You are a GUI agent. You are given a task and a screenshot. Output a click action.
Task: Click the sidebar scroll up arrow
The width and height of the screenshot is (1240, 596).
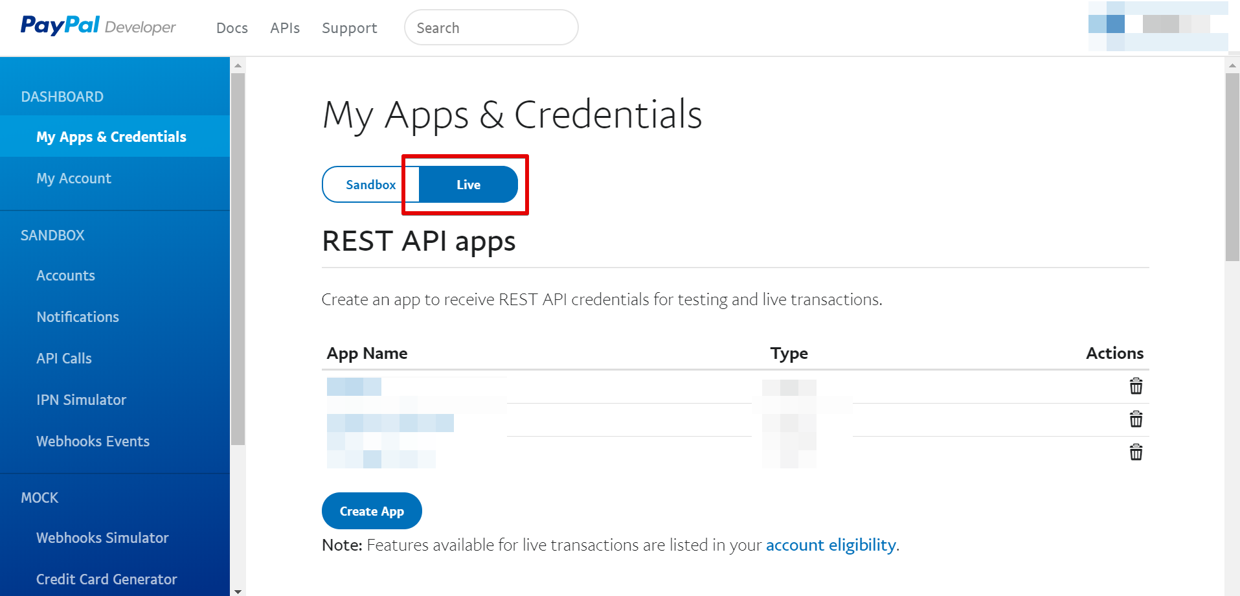[238, 65]
